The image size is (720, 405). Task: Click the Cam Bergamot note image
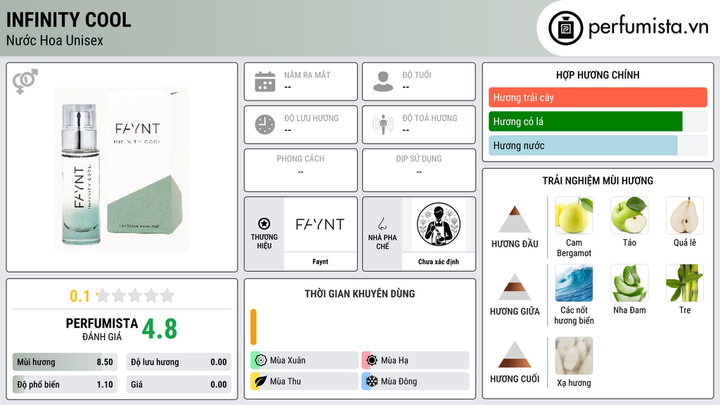pyautogui.click(x=574, y=216)
